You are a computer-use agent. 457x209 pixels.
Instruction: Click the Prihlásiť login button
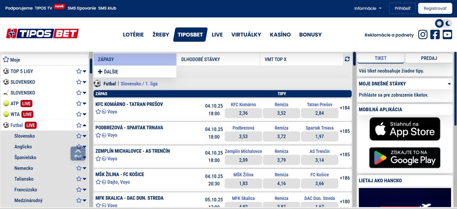pos(403,8)
